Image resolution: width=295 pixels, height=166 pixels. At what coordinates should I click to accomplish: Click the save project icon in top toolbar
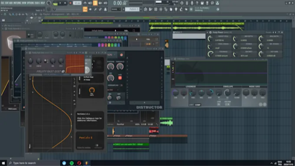202,3
